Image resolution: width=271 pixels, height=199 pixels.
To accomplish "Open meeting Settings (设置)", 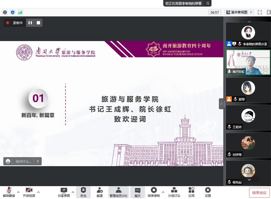I will (x=208, y=192).
